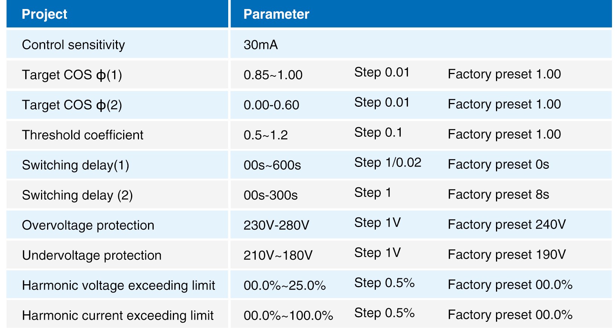The height and width of the screenshot is (332, 615).
Task: Select the Switching delay(1) label
Action: coord(75,165)
